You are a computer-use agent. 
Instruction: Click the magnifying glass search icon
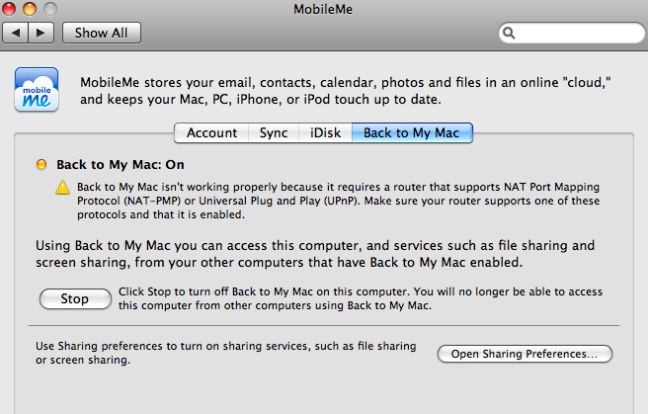click(511, 33)
